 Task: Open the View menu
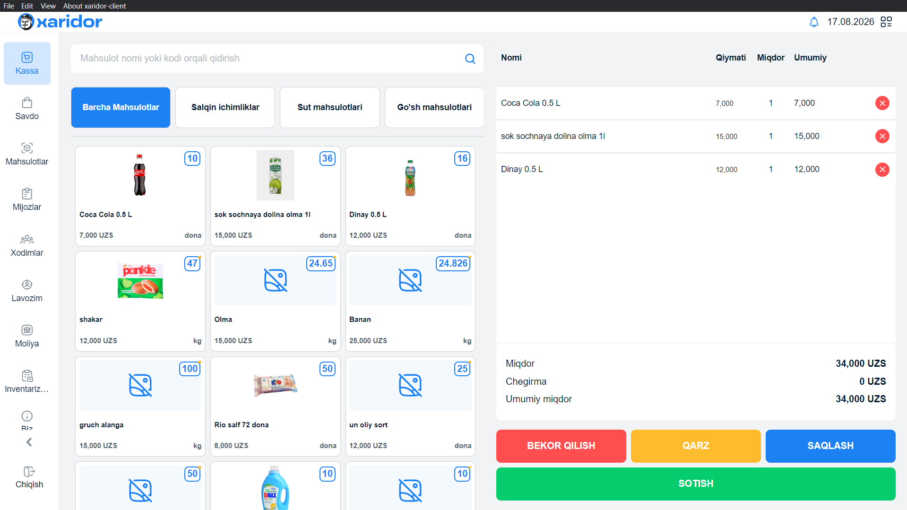coord(48,6)
